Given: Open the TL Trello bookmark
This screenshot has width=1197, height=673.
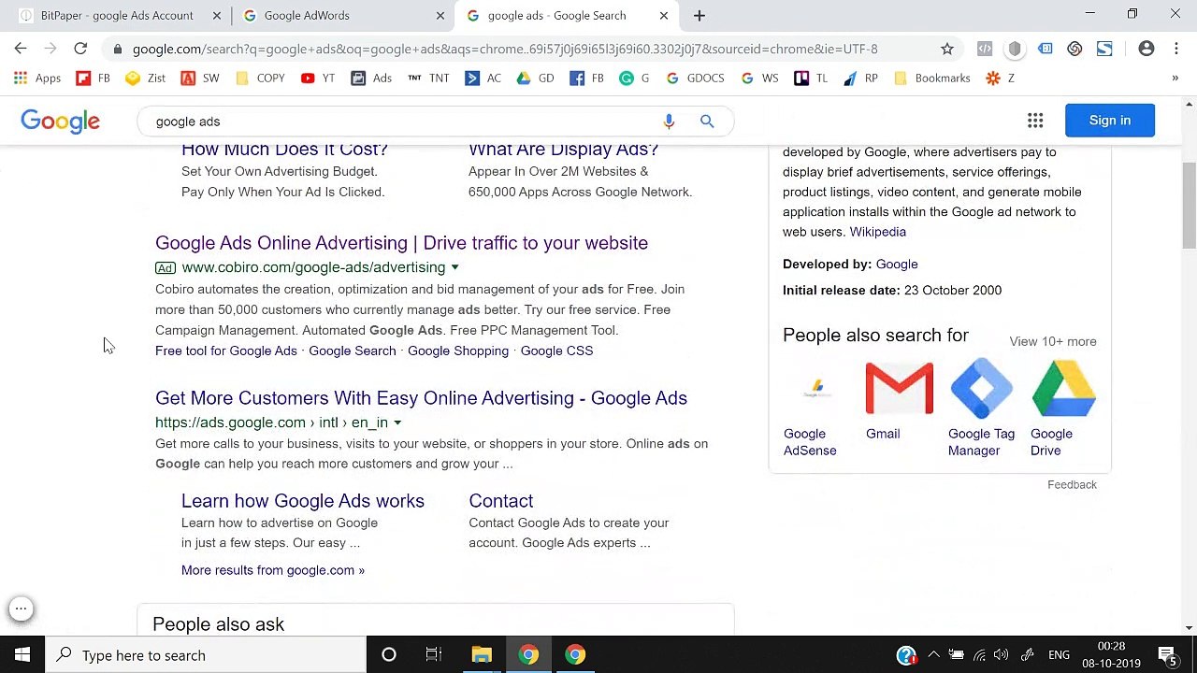Looking at the screenshot, I should (x=811, y=79).
